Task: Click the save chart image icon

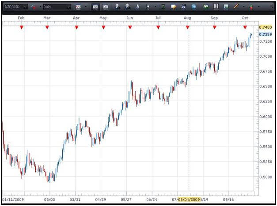Action: click(x=226, y=7)
